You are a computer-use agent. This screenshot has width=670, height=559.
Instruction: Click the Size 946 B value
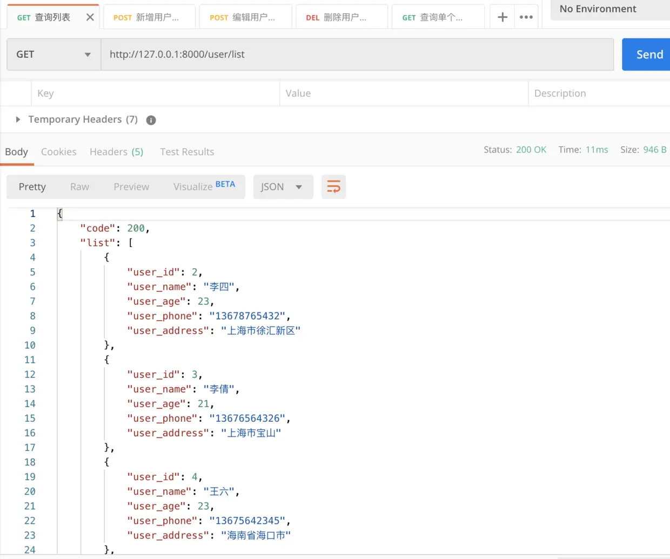[x=655, y=150]
